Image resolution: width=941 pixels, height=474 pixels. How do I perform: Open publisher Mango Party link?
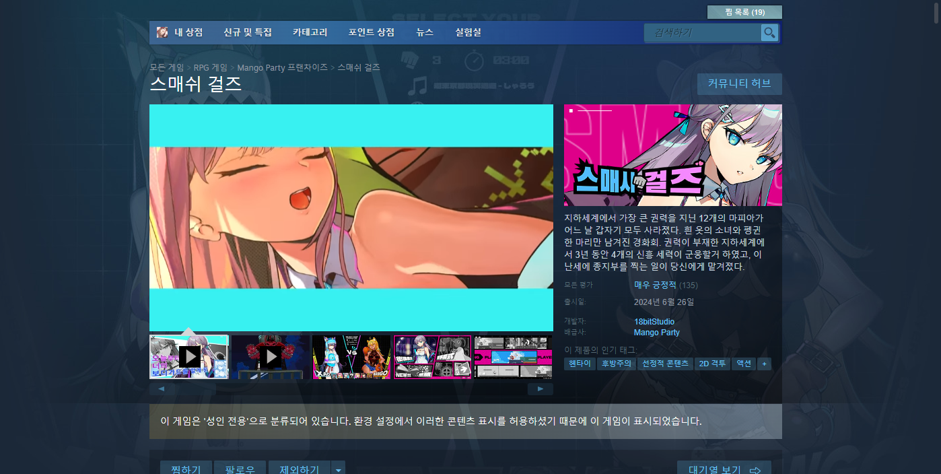(657, 333)
